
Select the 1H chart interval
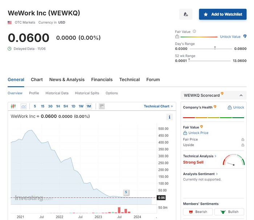[58, 106]
